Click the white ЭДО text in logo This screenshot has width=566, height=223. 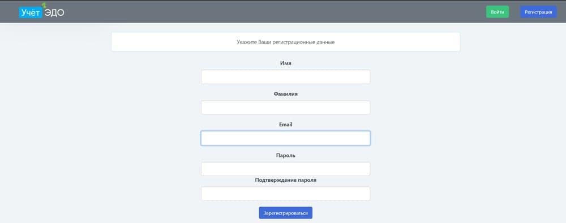pos(54,12)
